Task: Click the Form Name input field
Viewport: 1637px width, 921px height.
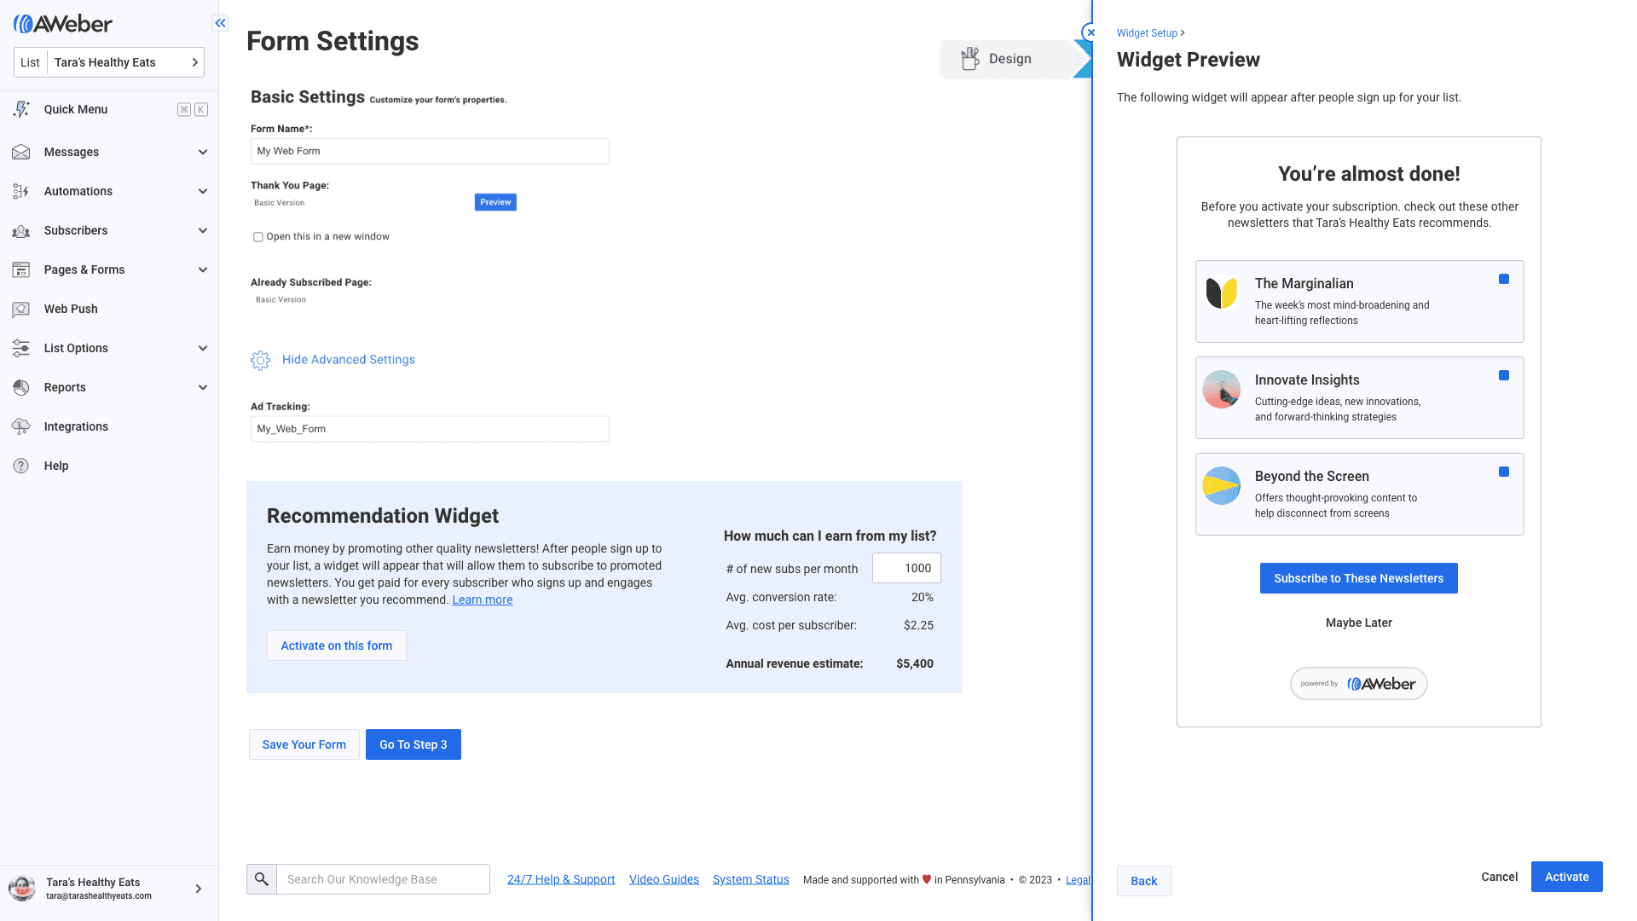Action: (430, 151)
